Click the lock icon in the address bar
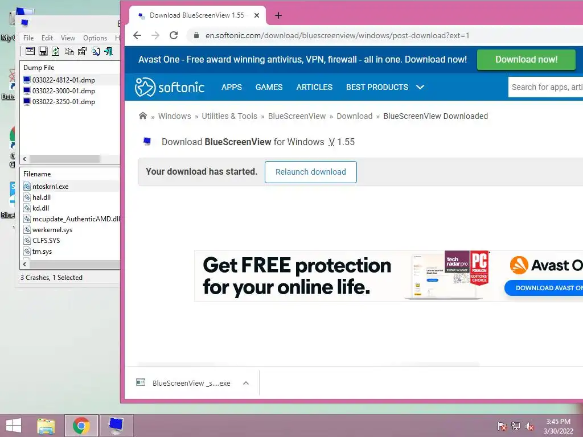The width and height of the screenshot is (583, 437). 196,35
